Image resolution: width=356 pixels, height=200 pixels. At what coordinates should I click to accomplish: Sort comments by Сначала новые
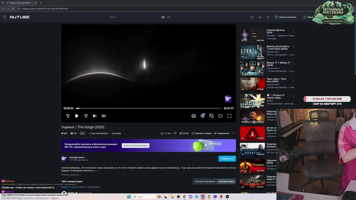tap(226, 181)
